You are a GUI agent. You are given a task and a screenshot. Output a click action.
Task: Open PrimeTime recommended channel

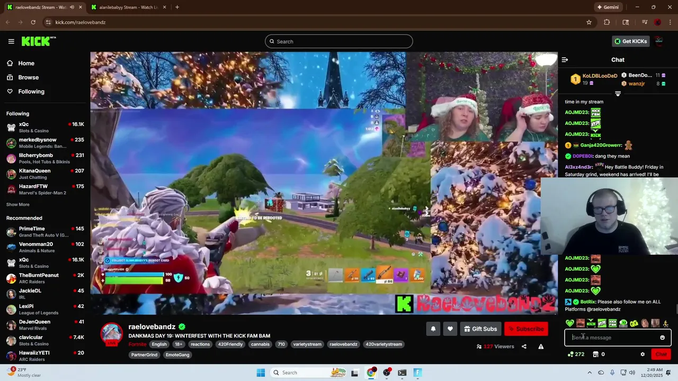tap(45, 232)
